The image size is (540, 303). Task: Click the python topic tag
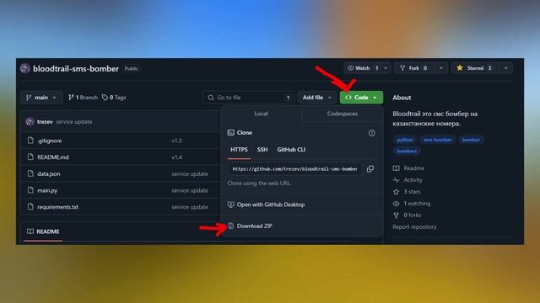pos(405,140)
